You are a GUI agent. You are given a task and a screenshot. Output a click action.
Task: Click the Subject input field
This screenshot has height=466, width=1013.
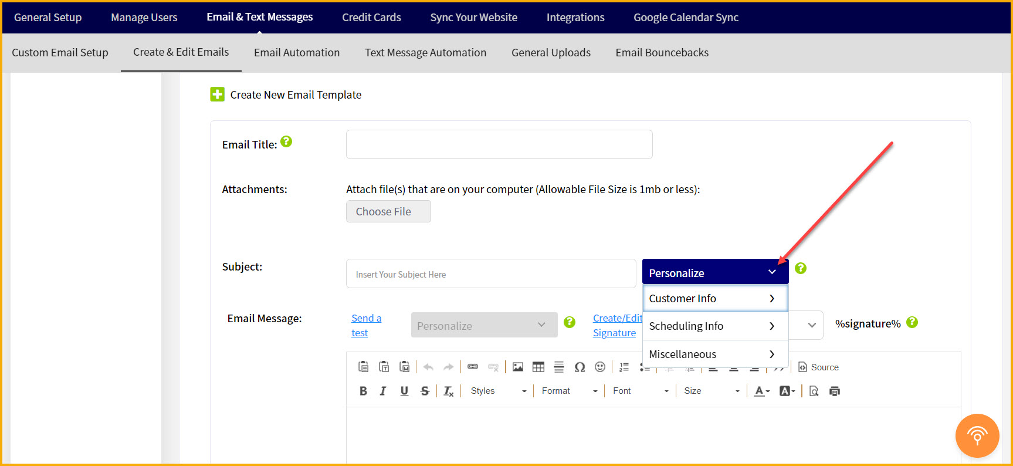[x=491, y=273]
